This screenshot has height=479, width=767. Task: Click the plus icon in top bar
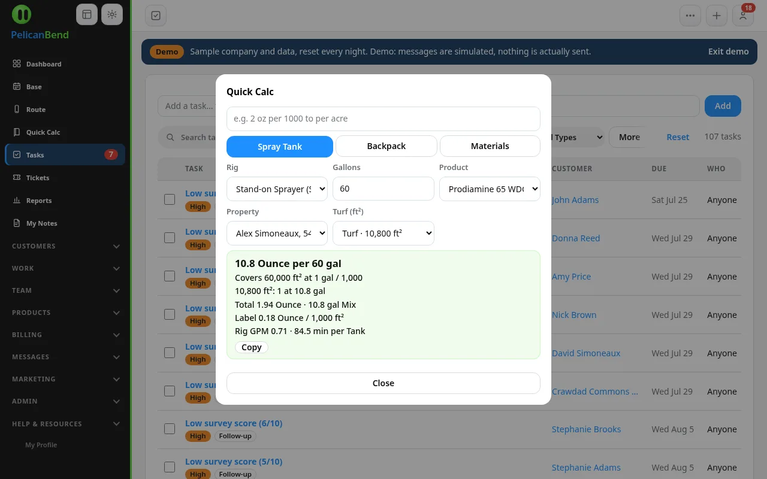click(x=717, y=16)
